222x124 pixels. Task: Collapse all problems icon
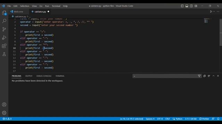[x=204, y=76]
